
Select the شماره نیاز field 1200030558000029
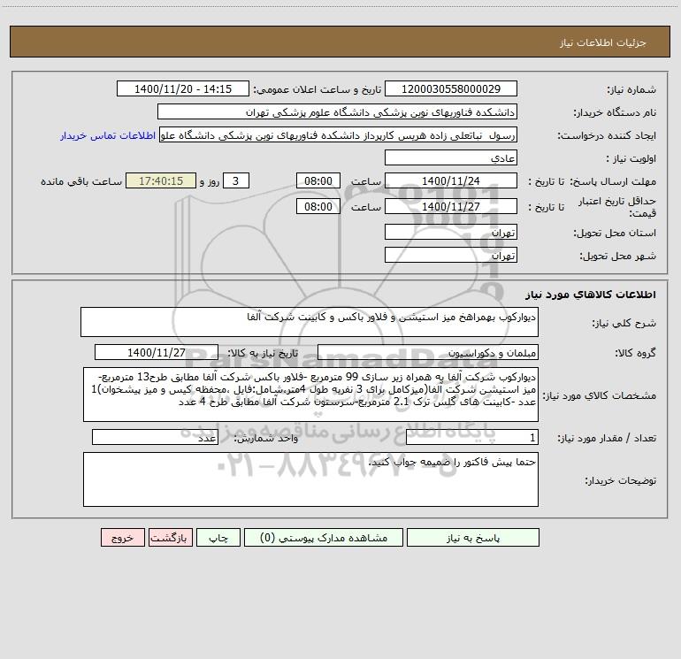point(451,89)
